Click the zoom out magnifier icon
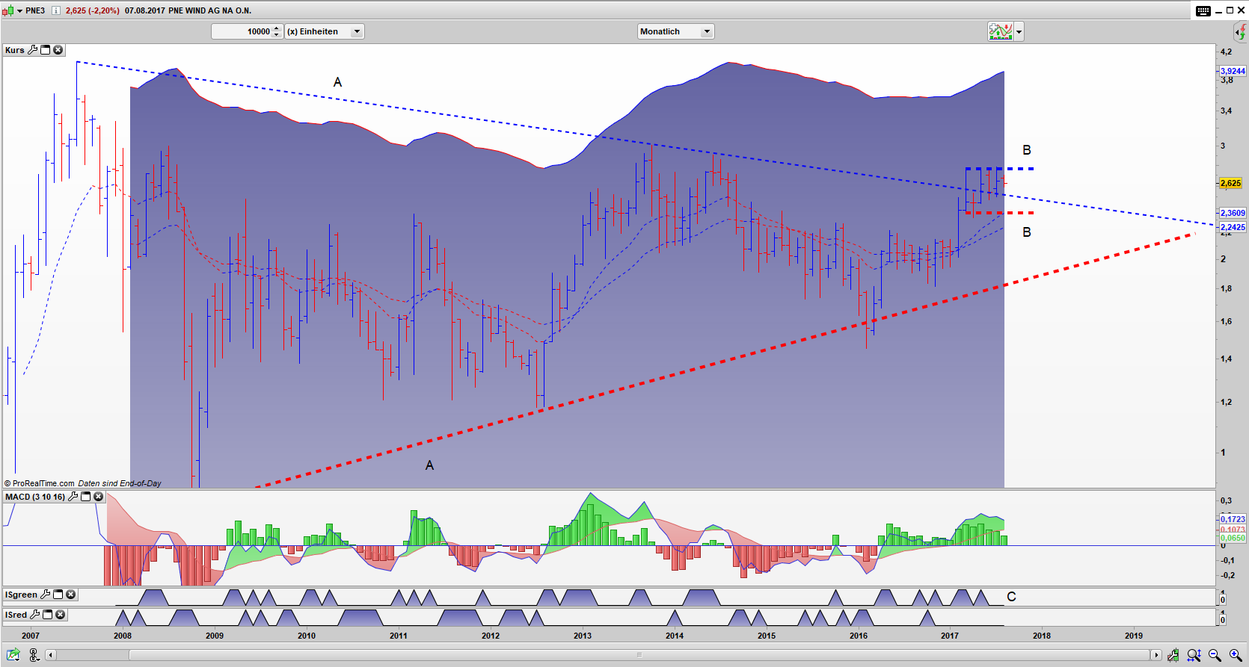 tap(1215, 655)
